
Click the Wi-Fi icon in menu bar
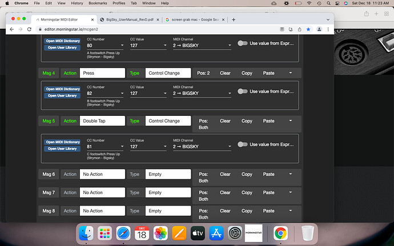(309, 3)
